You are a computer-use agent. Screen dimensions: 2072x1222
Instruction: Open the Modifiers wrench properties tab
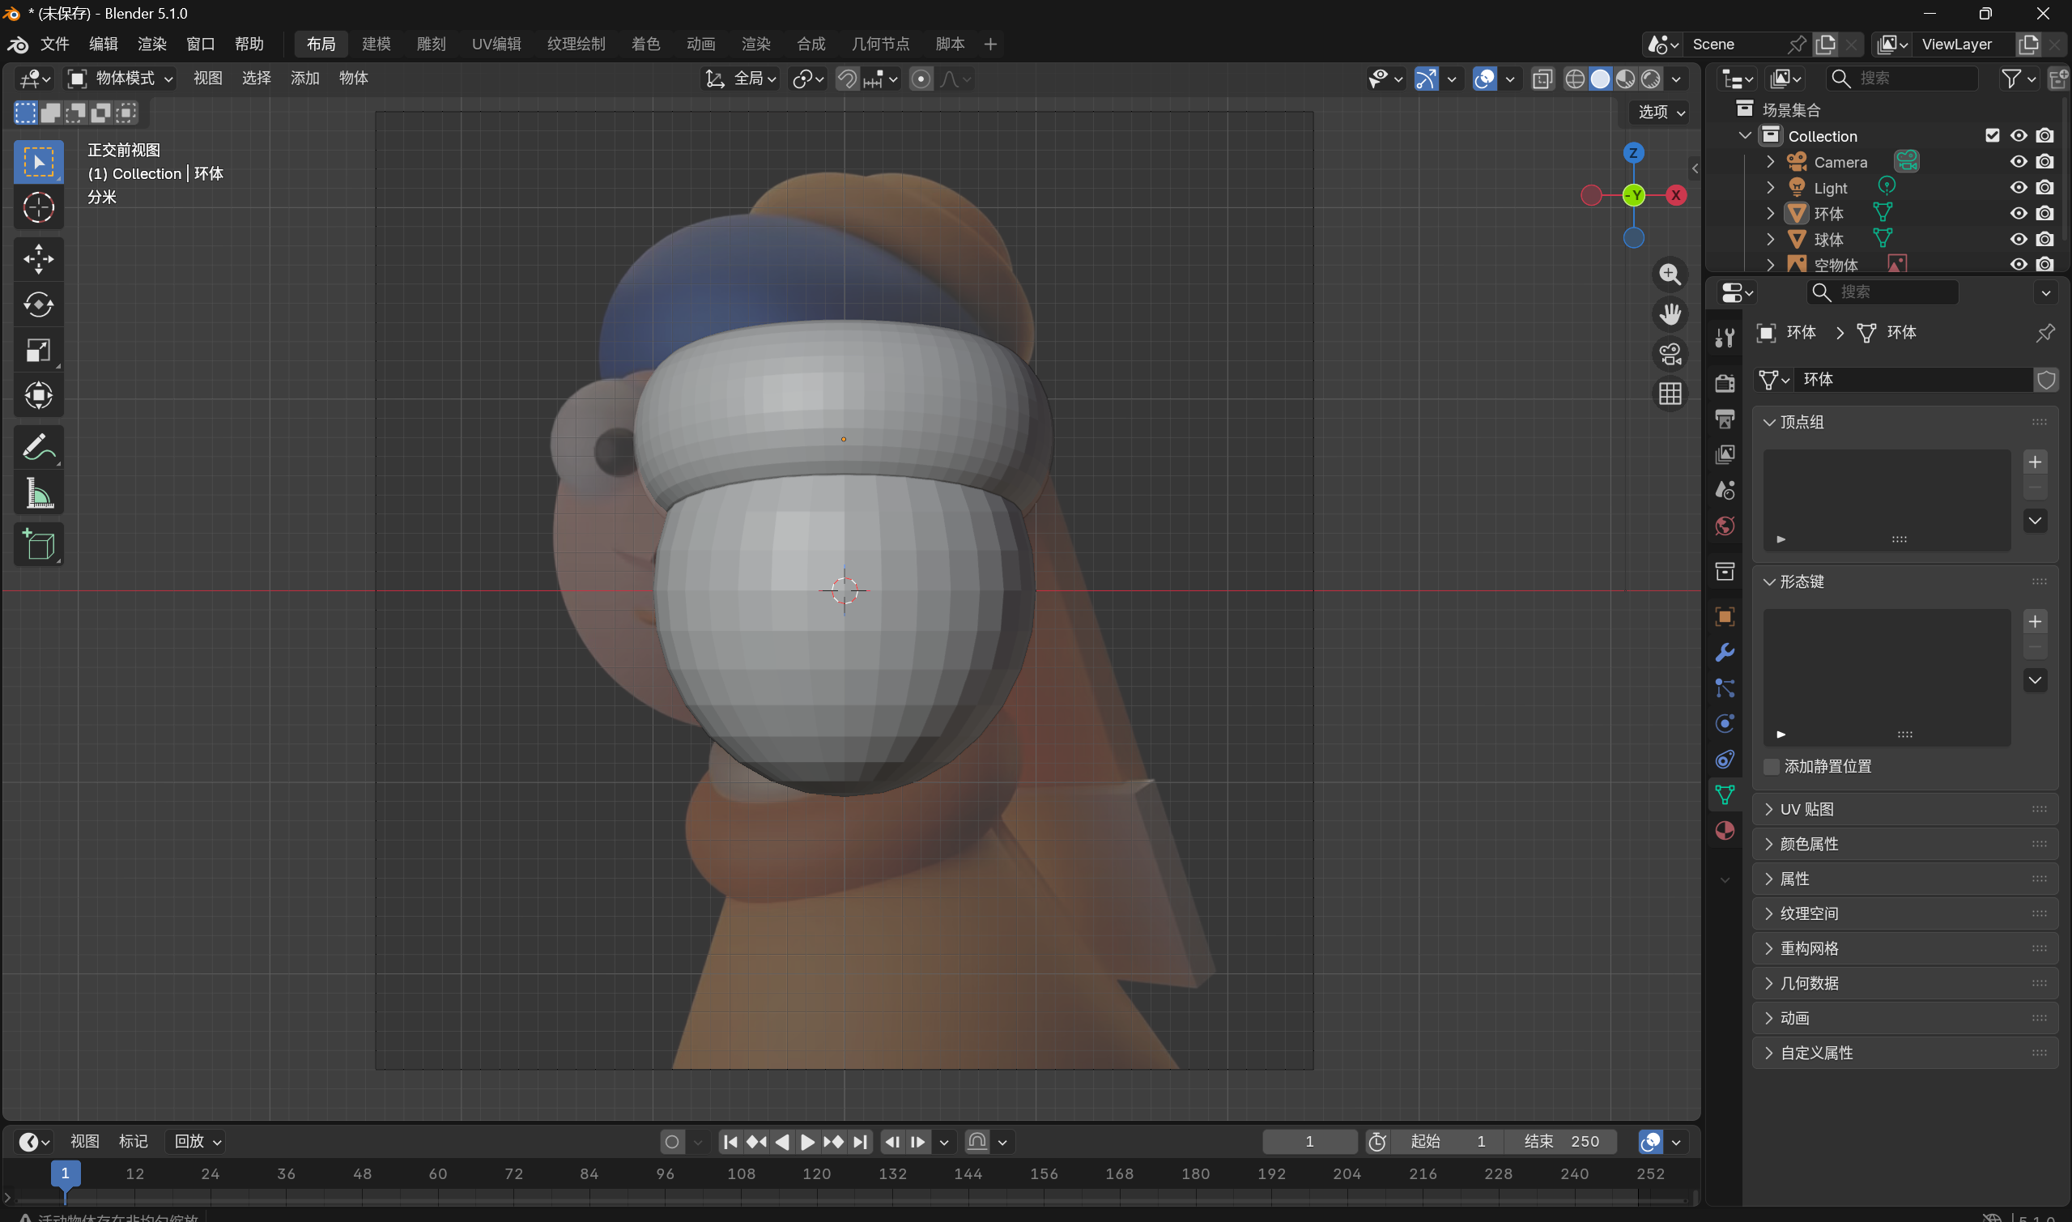pyautogui.click(x=1725, y=653)
